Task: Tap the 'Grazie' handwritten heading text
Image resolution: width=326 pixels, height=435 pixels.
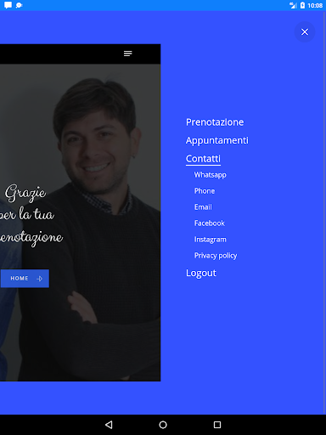Action: pos(25,194)
